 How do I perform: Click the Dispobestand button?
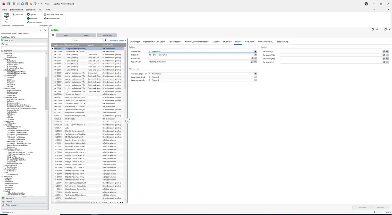[x=107, y=35]
